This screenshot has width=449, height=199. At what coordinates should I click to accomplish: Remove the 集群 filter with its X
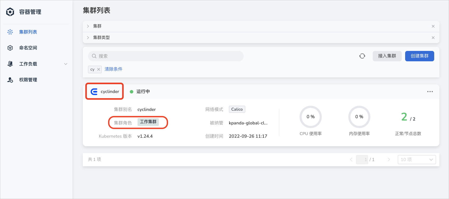coord(433,26)
